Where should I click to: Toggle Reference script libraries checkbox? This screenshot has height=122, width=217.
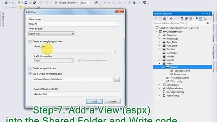80,60
